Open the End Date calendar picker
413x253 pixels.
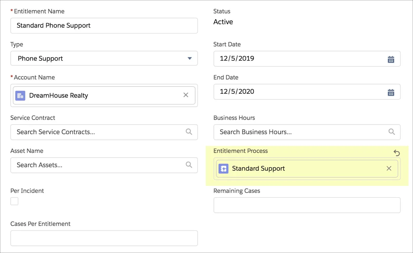(x=391, y=92)
